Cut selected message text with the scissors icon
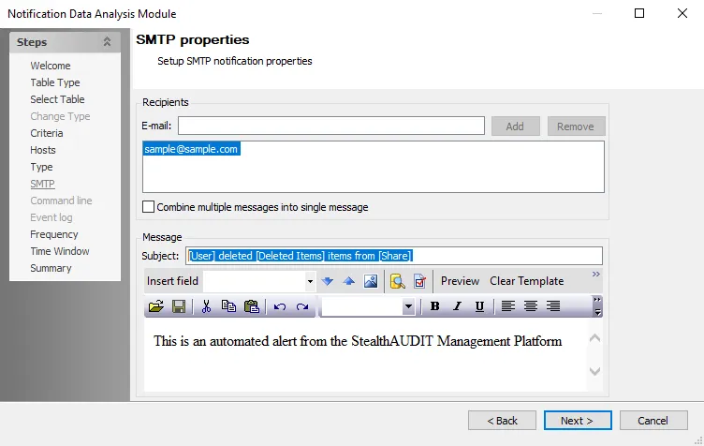Viewport: 704px width, 446px height. 206,306
